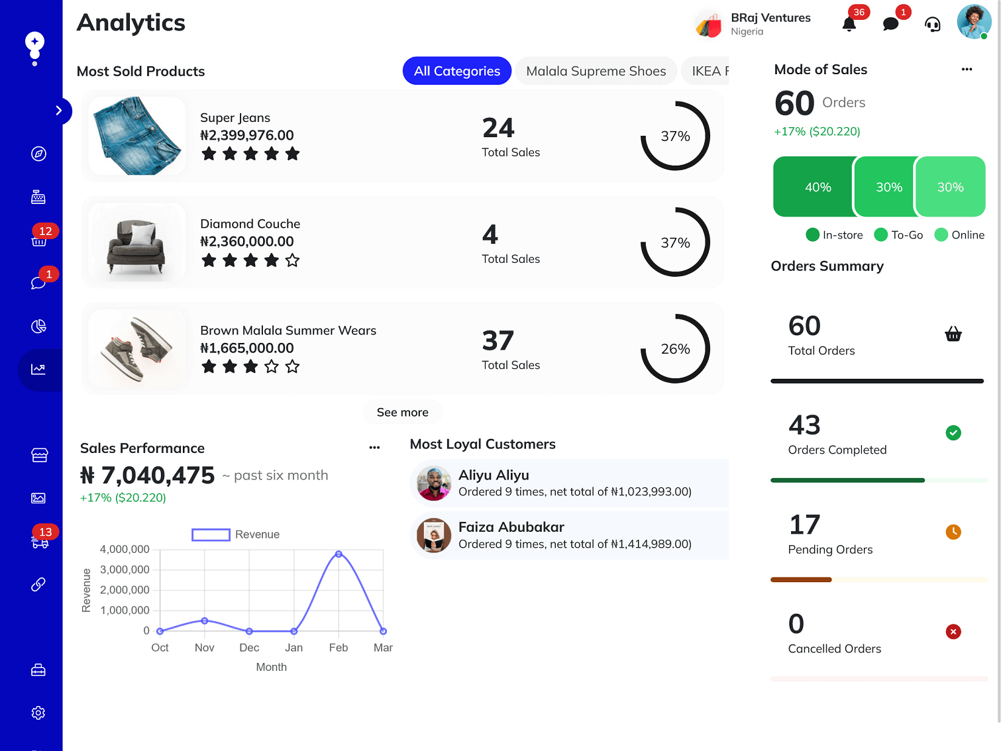Open Mode of Sales options via ellipsis
This screenshot has width=1003, height=751.
pyautogui.click(x=967, y=69)
